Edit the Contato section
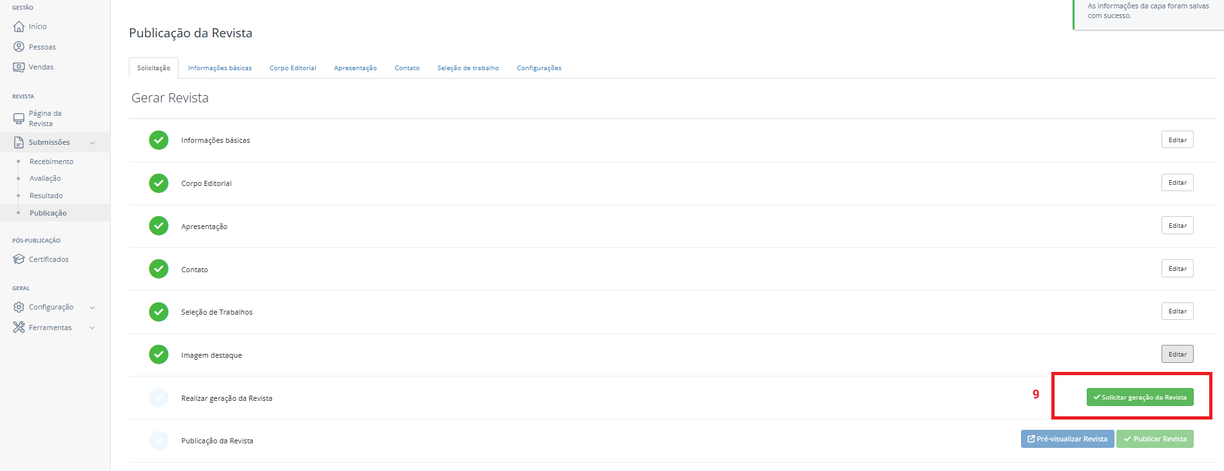Screen dimensions: 1224x471 1178,268
